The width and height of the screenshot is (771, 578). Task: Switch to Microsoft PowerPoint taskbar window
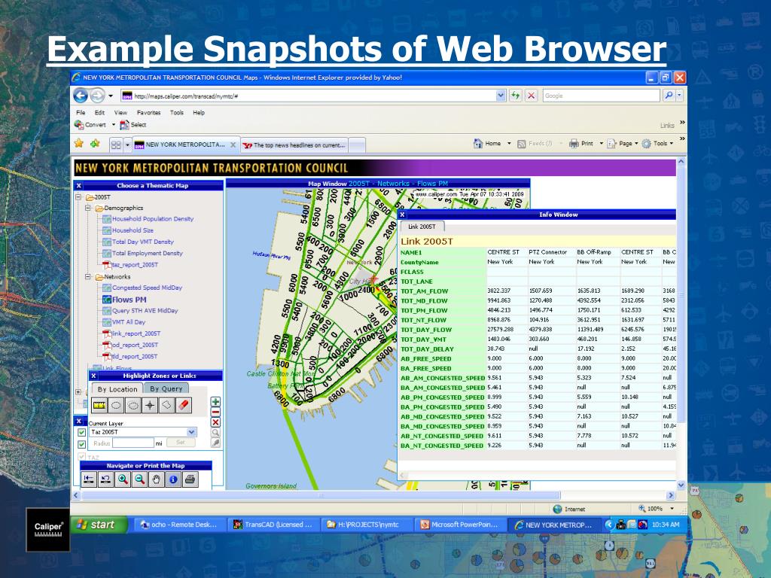[x=460, y=525]
